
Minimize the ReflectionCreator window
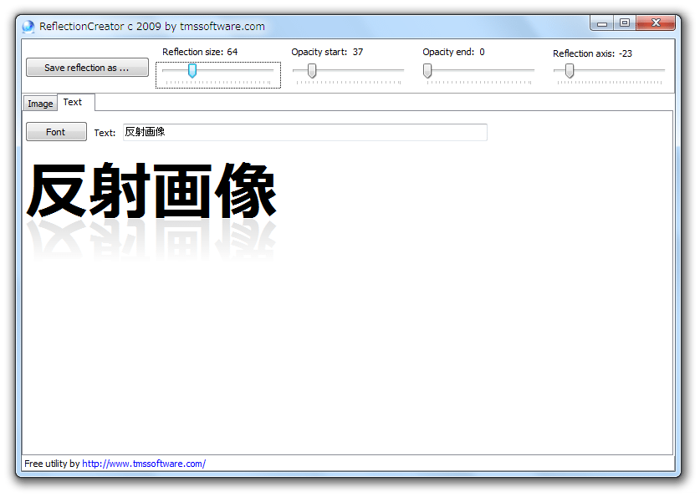click(x=602, y=23)
